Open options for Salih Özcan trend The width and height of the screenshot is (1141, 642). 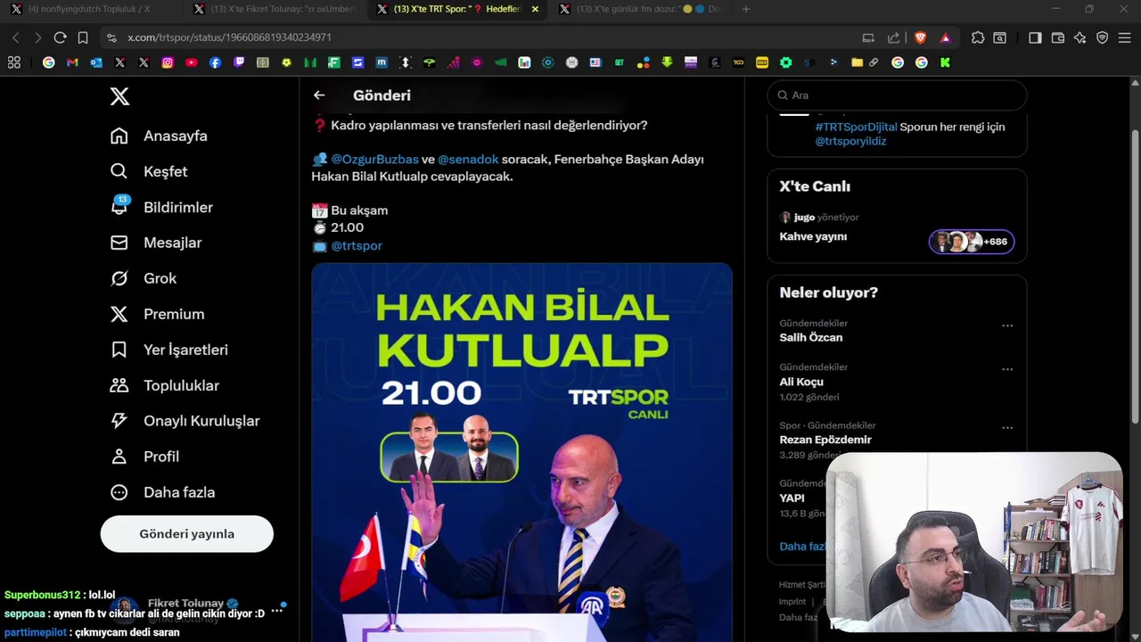[x=1007, y=325]
